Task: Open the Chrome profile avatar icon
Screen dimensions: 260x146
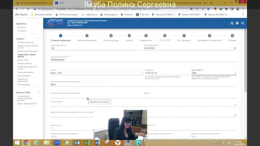Action: (238, 9)
